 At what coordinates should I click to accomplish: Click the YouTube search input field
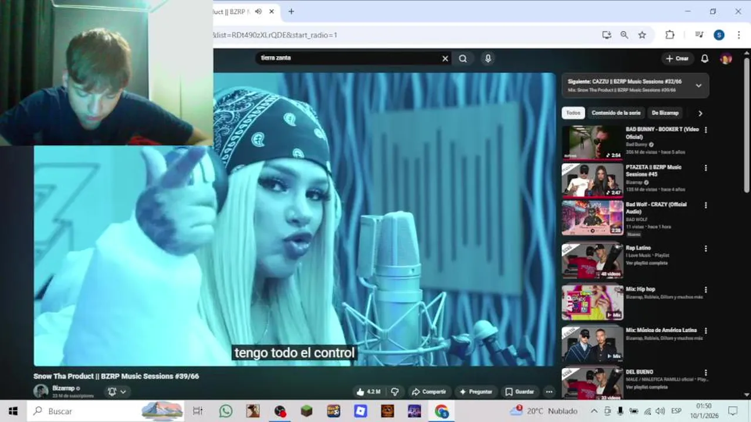click(349, 58)
